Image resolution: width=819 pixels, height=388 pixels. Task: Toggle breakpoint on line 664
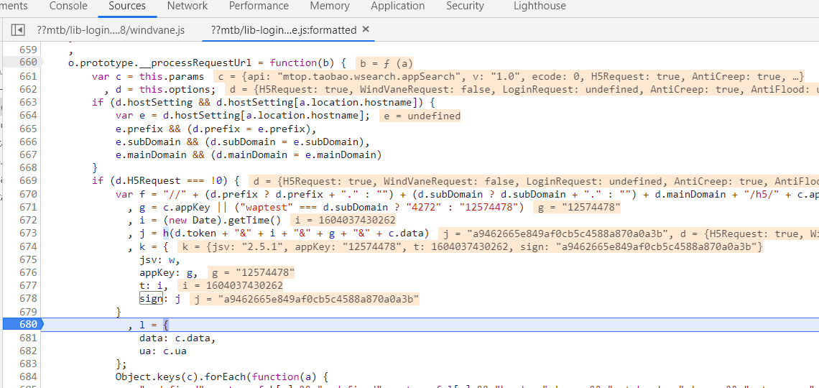click(x=28, y=116)
